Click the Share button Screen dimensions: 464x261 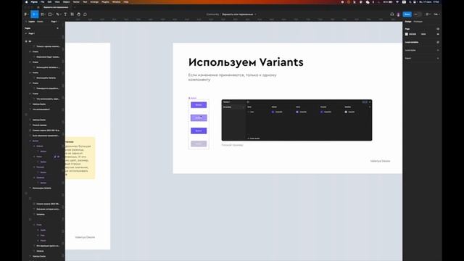click(x=407, y=14)
